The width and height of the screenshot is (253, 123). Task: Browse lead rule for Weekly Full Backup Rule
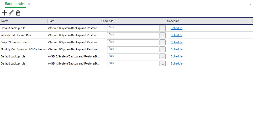click(x=163, y=35)
